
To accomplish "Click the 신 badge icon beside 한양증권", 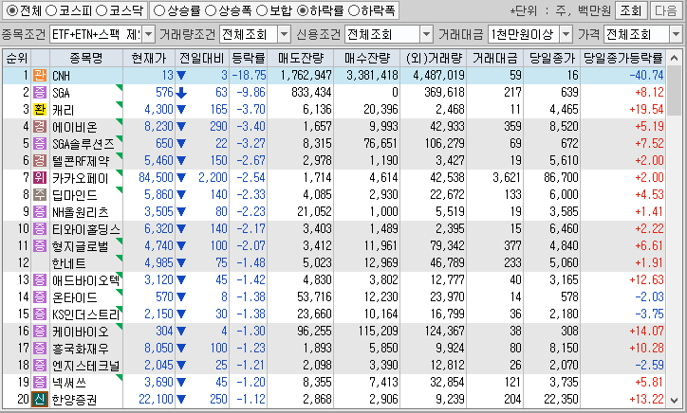I will (x=40, y=400).
